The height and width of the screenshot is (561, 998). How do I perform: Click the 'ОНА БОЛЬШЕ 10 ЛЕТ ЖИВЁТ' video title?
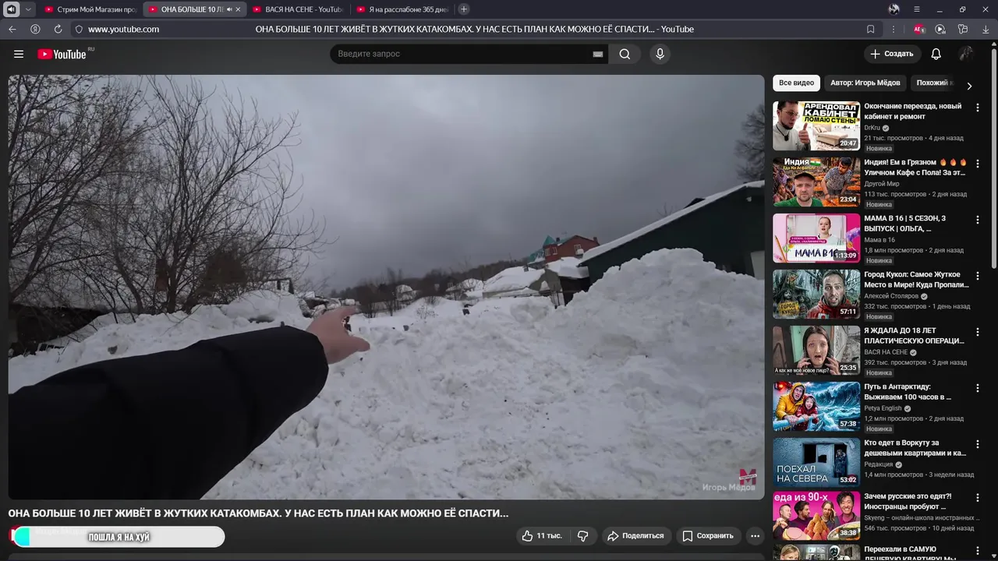tap(258, 513)
